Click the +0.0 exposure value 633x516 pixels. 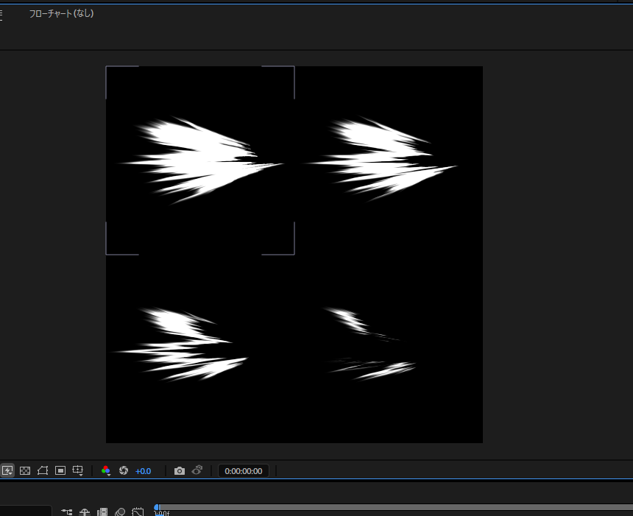click(x=143, y=470)
